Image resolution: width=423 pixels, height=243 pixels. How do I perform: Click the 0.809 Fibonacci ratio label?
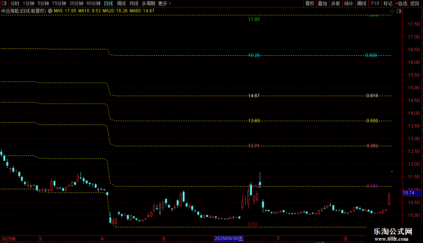(x=371, y=55)
